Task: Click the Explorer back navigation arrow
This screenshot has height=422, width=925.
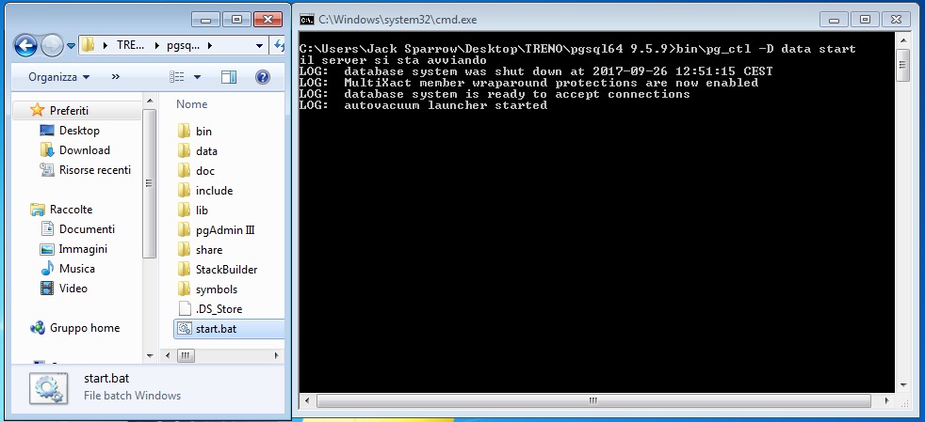Action: tap(25, 44)
